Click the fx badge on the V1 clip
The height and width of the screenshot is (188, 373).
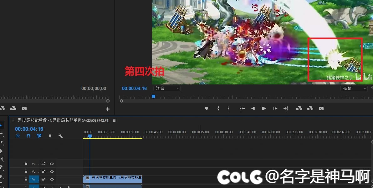[87, 178]
